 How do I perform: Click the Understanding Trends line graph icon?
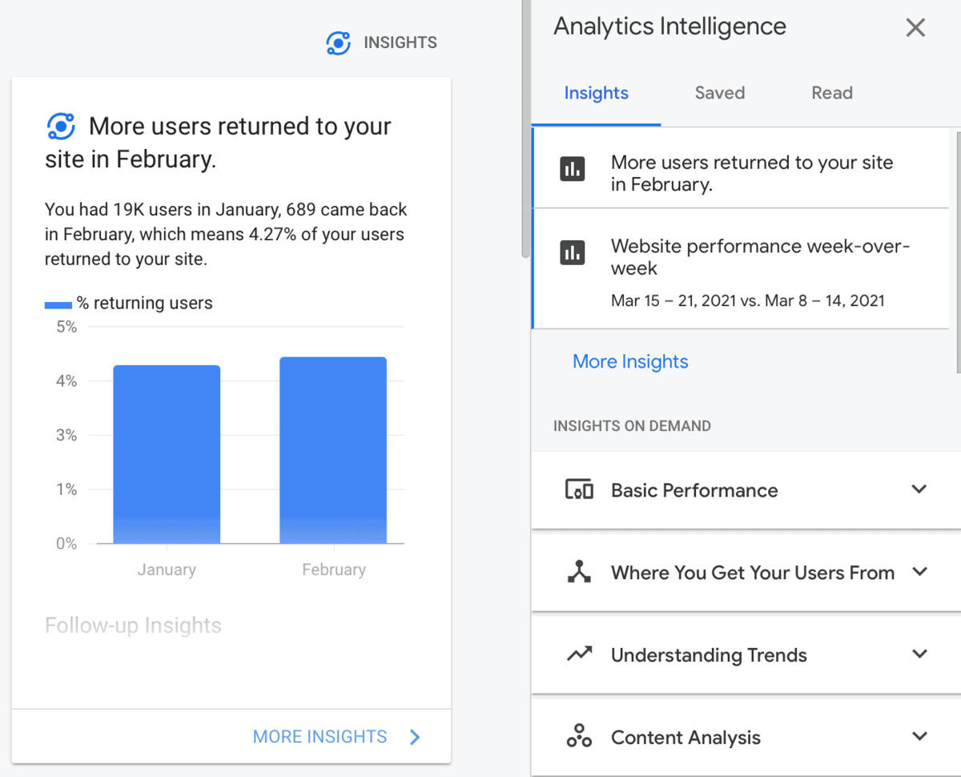click(x=579, y=654)
